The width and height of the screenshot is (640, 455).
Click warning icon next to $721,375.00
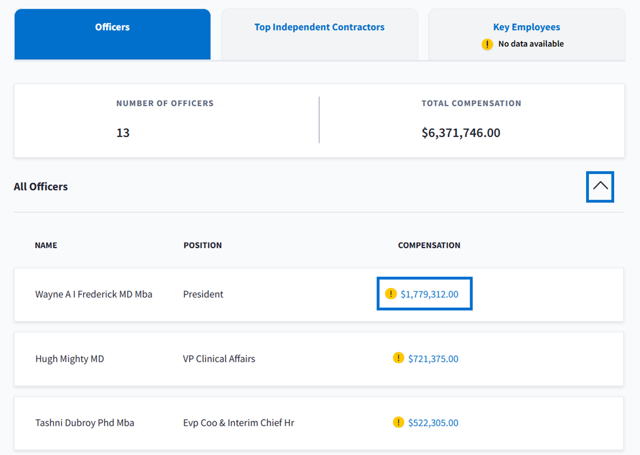(398, 358)
